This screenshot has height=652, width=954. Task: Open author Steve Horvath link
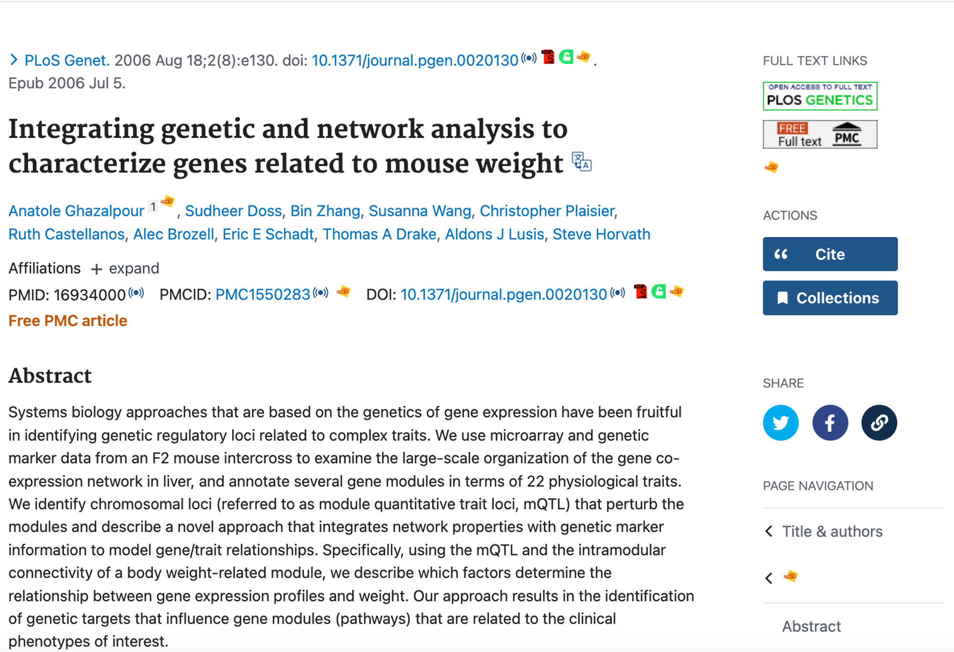click(601, 234)
